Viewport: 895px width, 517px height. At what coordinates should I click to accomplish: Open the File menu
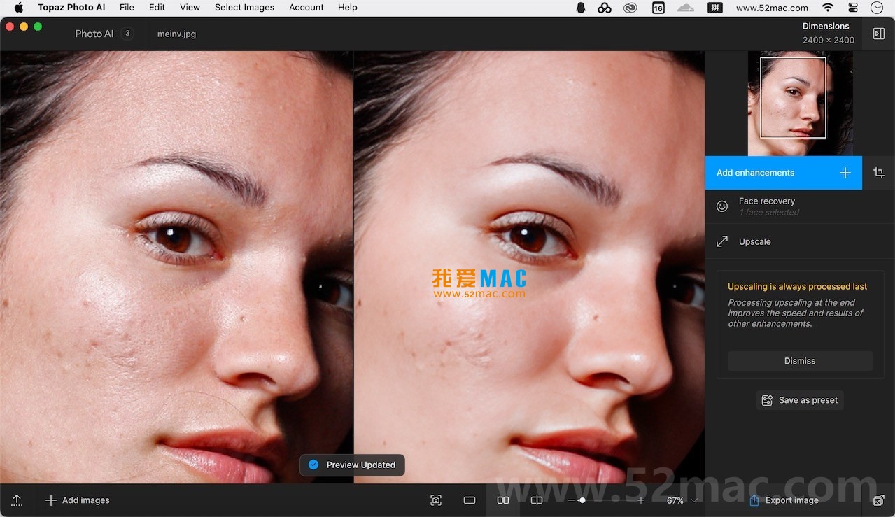(127, 8)
